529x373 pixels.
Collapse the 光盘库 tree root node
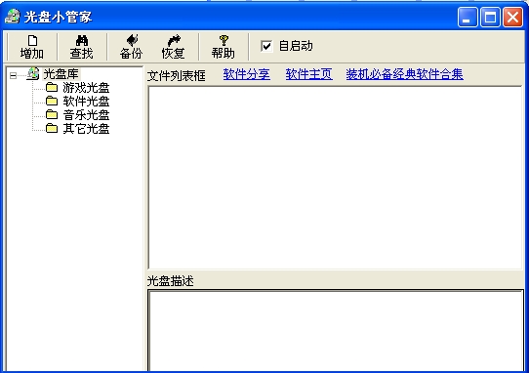coord(13,75)
